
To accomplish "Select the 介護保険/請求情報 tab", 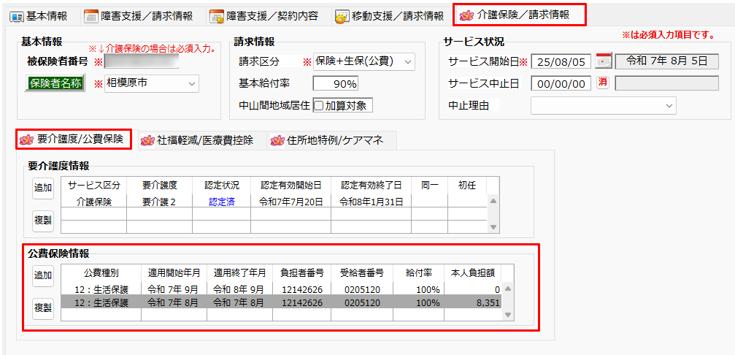I will 520,15.
